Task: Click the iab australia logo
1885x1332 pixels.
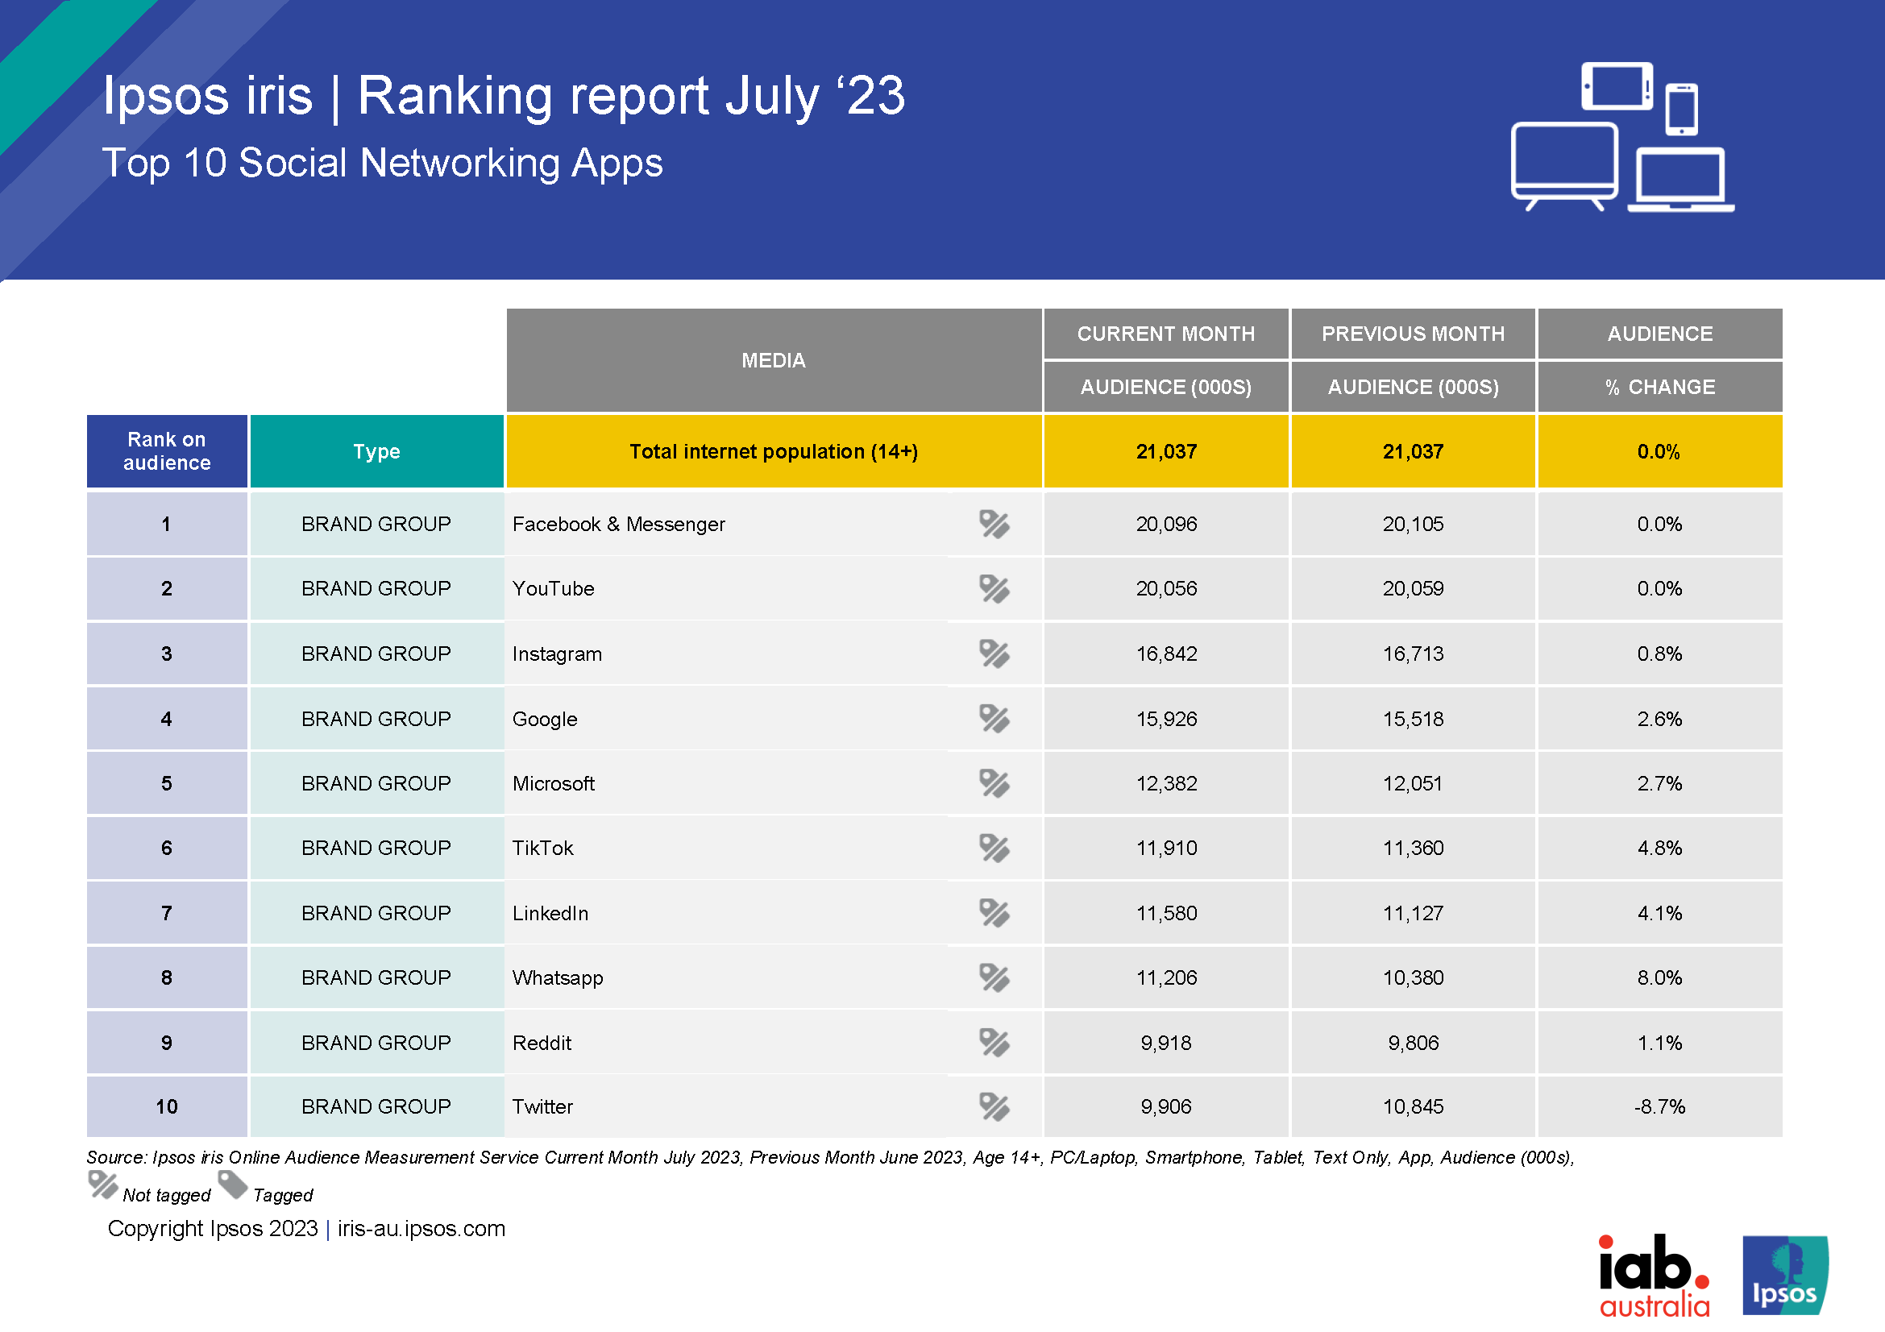Action: point(1654,1276)
